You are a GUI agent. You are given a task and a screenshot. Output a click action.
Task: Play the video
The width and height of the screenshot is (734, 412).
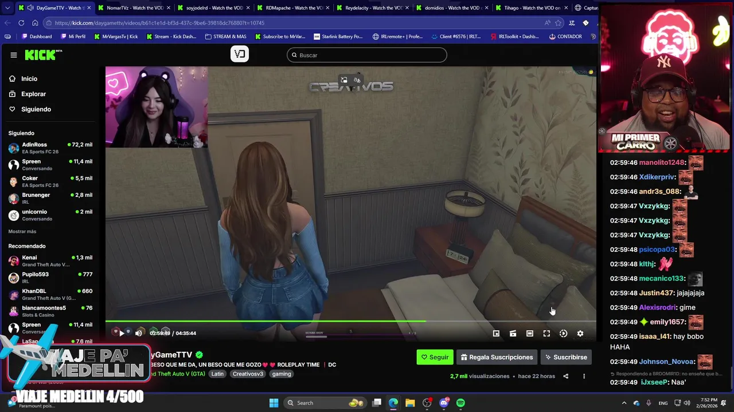[122, 333]
